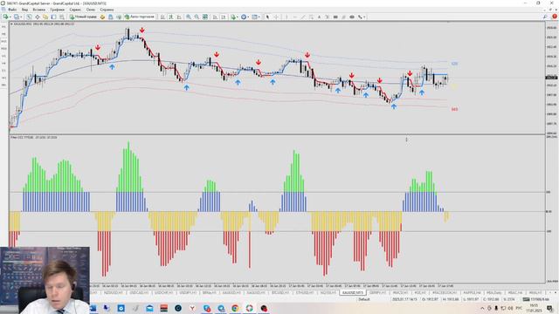The height and width of the screenshot is (314, 559).
Task: Switch to the XAUUSD,M15 chart tab
Action: [353, 293]
